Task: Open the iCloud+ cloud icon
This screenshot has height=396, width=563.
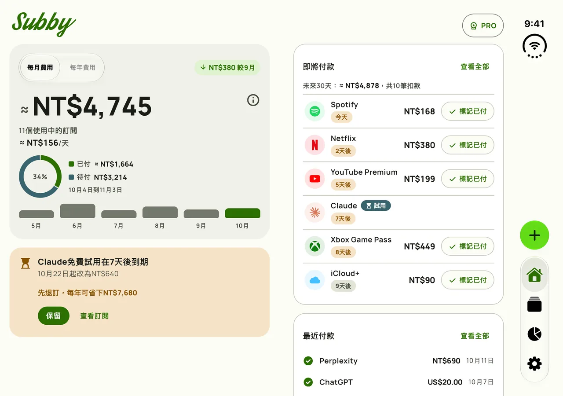Action: (x=314, y=280)
